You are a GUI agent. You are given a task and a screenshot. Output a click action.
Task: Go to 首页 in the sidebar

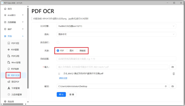(x=10, y=9)
